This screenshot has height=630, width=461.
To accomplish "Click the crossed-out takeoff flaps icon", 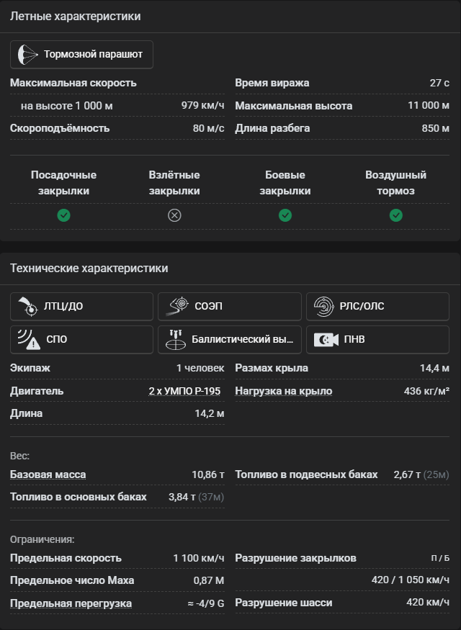I will click(174, 215).
